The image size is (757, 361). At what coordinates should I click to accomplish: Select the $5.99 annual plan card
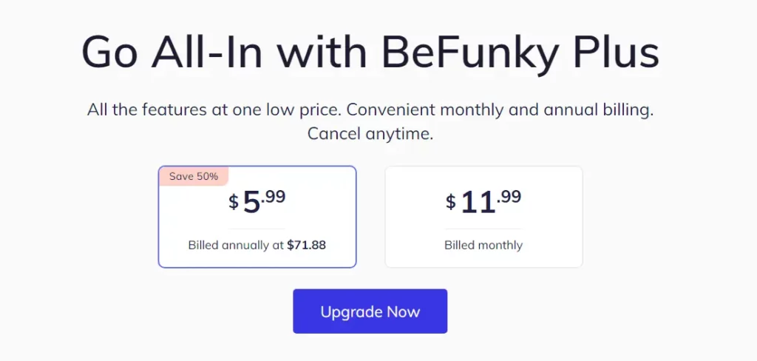coord(257,217)
